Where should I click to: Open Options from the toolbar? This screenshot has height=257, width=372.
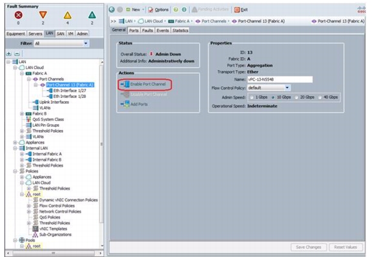[158, 10]
